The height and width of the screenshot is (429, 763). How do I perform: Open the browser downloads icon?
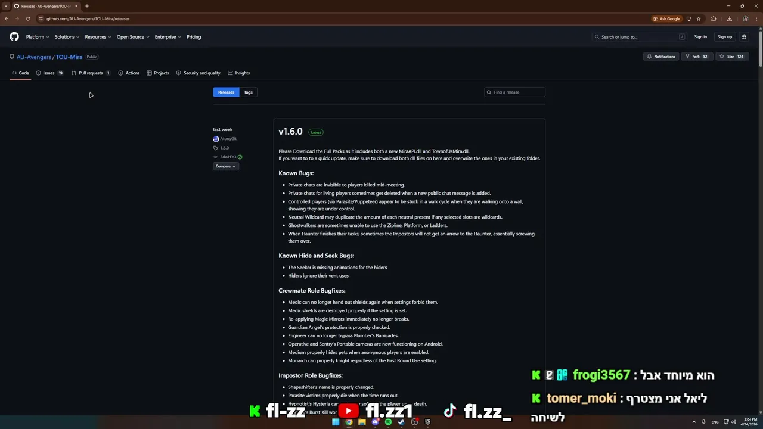pyautogui.click(x=729, y=18)
